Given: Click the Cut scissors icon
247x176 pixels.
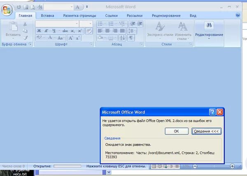Looking at the screenshot, I should tap(25, 24).
